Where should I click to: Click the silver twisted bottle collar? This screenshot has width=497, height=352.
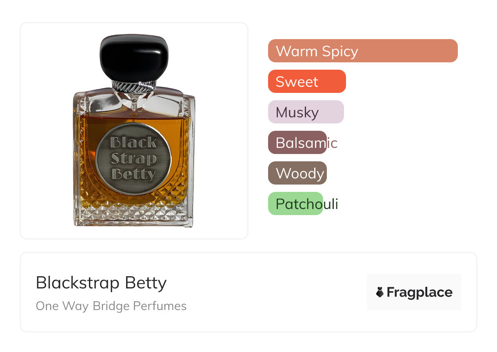pos(134,86)
